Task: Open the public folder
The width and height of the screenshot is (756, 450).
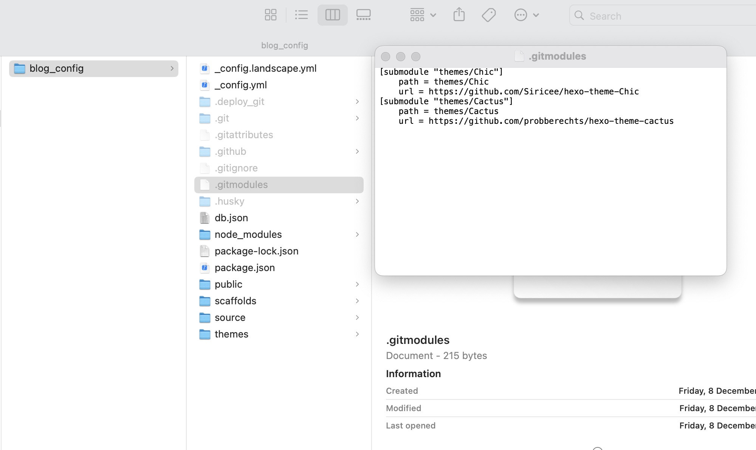Action: pyautogui.click(x=228, y=284)
